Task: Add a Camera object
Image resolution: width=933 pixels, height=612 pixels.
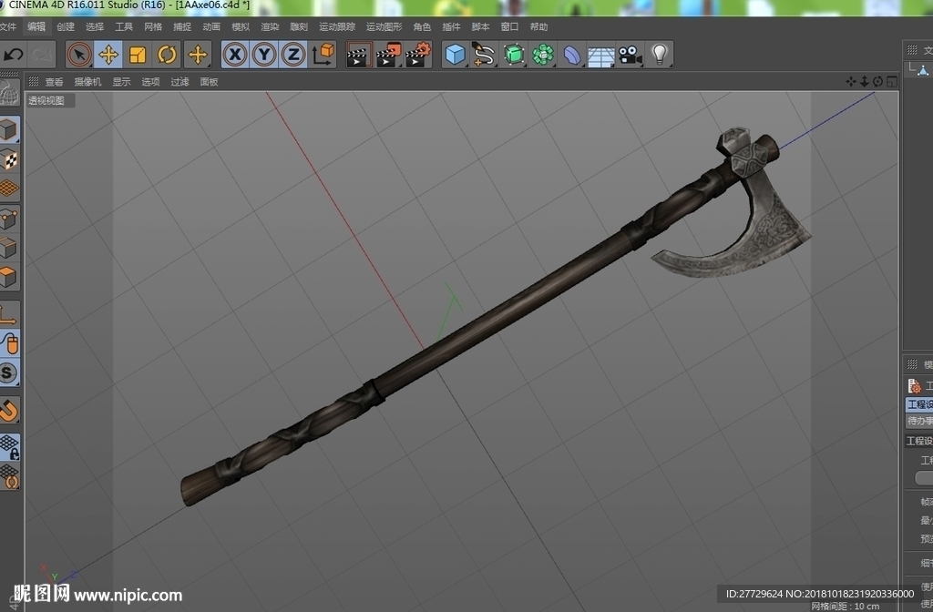Action: coord(631,55)
